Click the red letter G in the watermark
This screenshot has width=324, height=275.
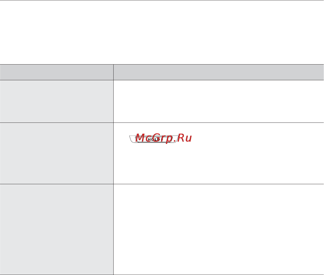[158, 138]
